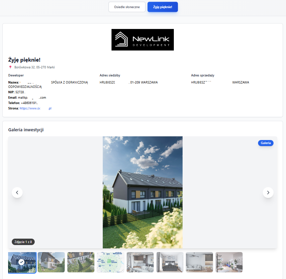
Task: Click the pink location pin icon
Action: (10, 67)
